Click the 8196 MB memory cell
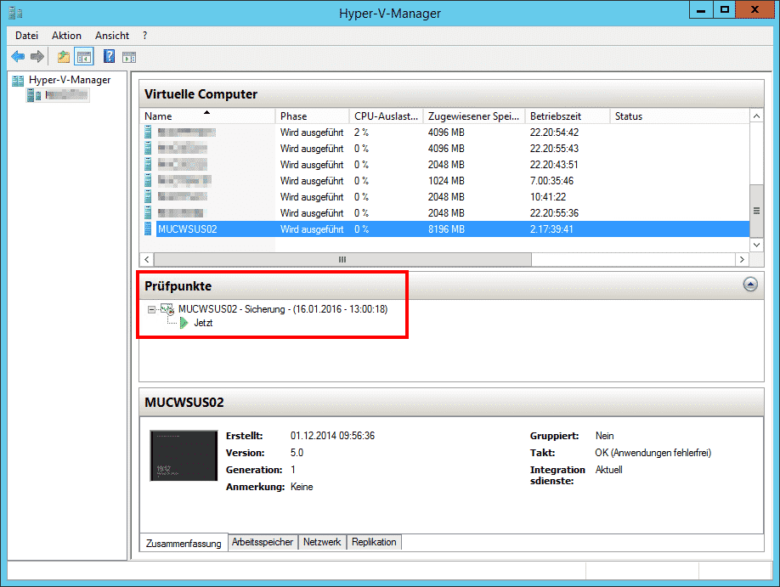The width and height of the screenshot is (780, 587). [446, 229]
